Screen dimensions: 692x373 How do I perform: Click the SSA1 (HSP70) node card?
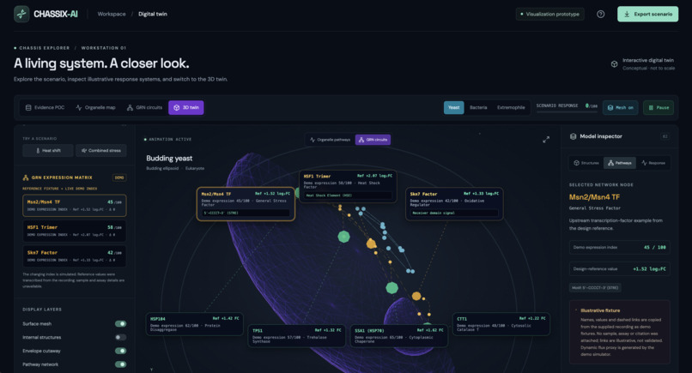(399, 335)
